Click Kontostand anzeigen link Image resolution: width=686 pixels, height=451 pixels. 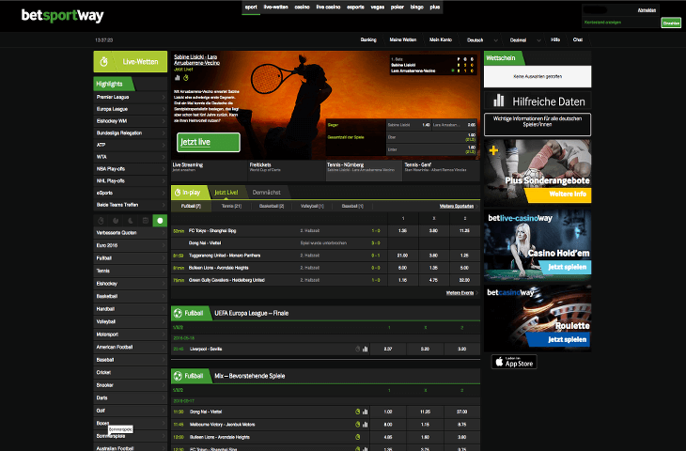[x=602, y=23]
